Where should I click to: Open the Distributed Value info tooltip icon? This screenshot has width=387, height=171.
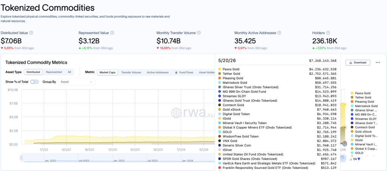(x=31, y=33)
